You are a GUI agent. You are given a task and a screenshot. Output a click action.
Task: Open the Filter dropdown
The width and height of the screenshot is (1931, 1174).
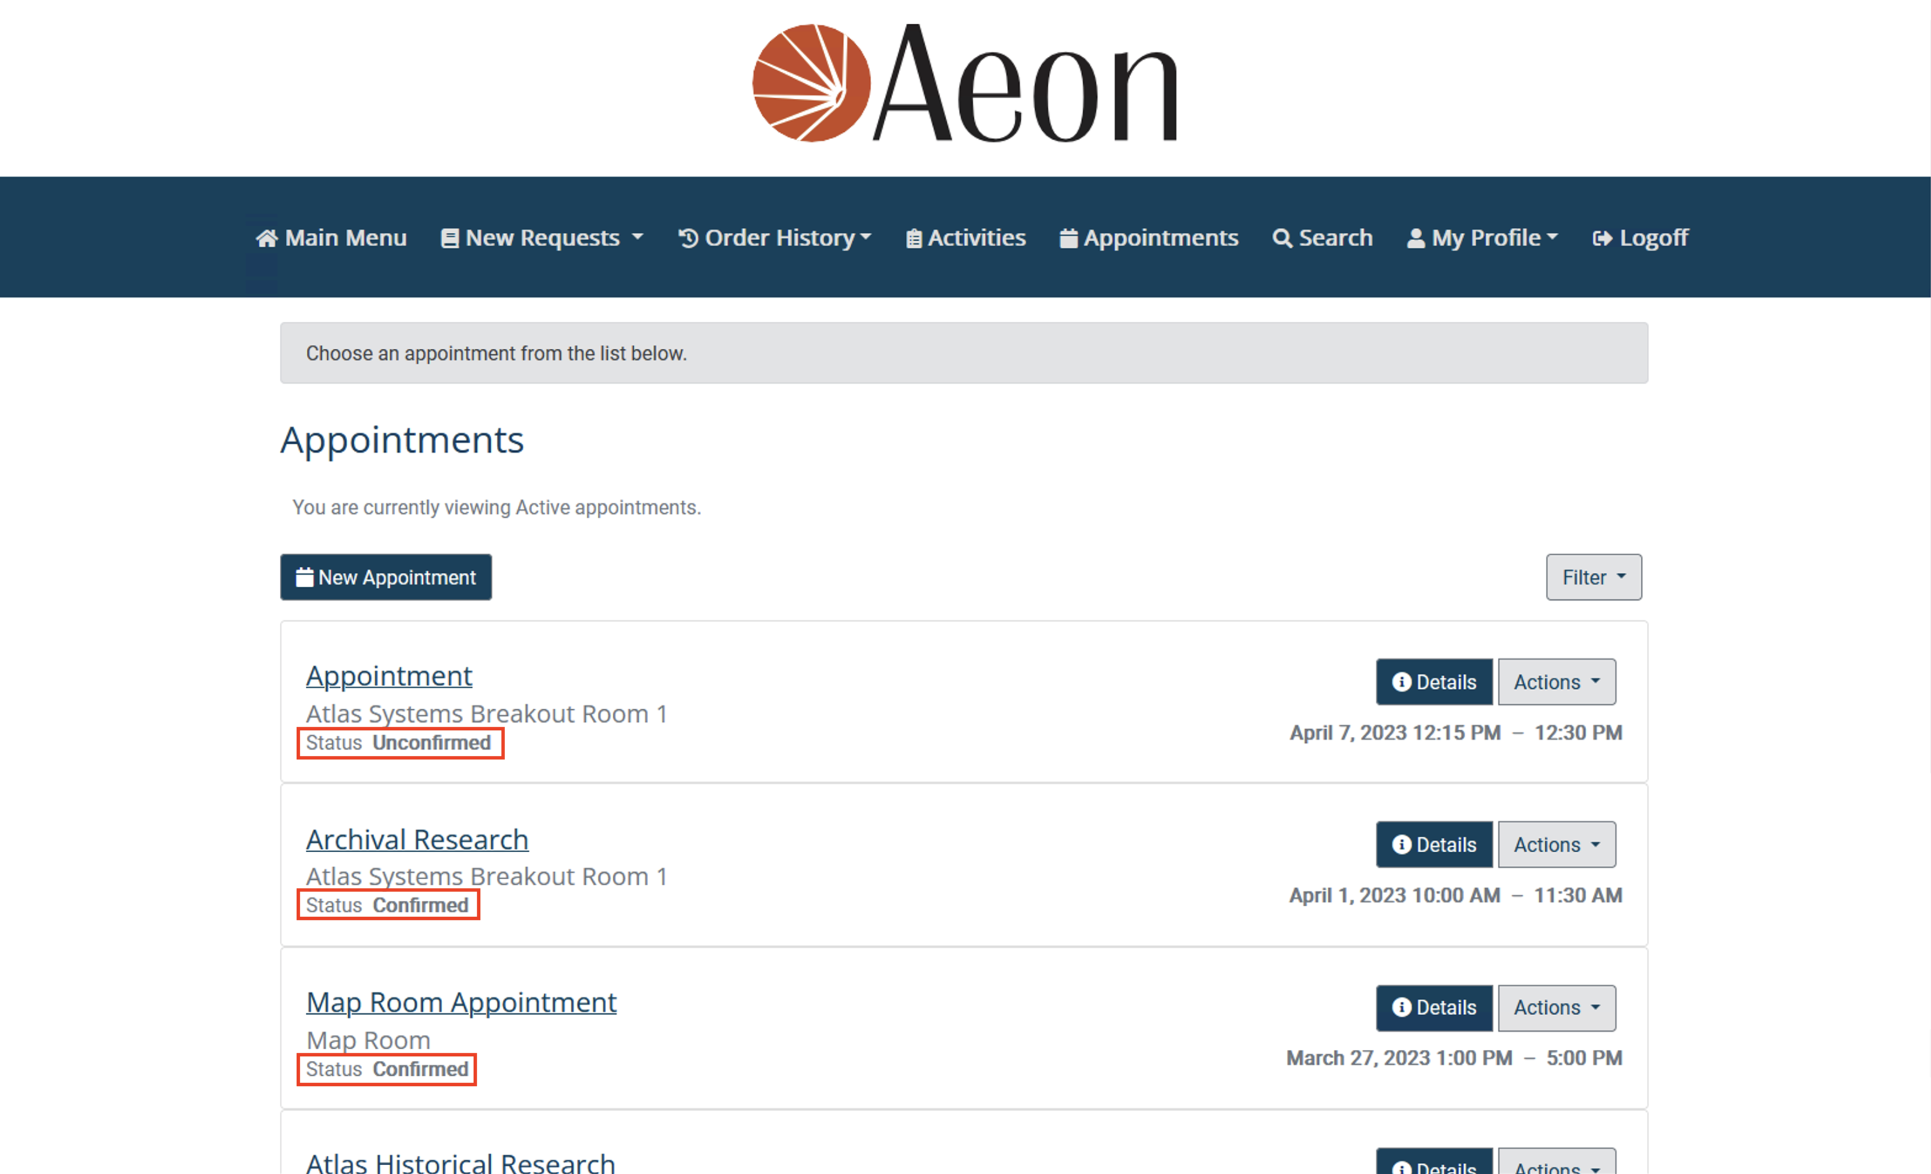(1593, 577)
